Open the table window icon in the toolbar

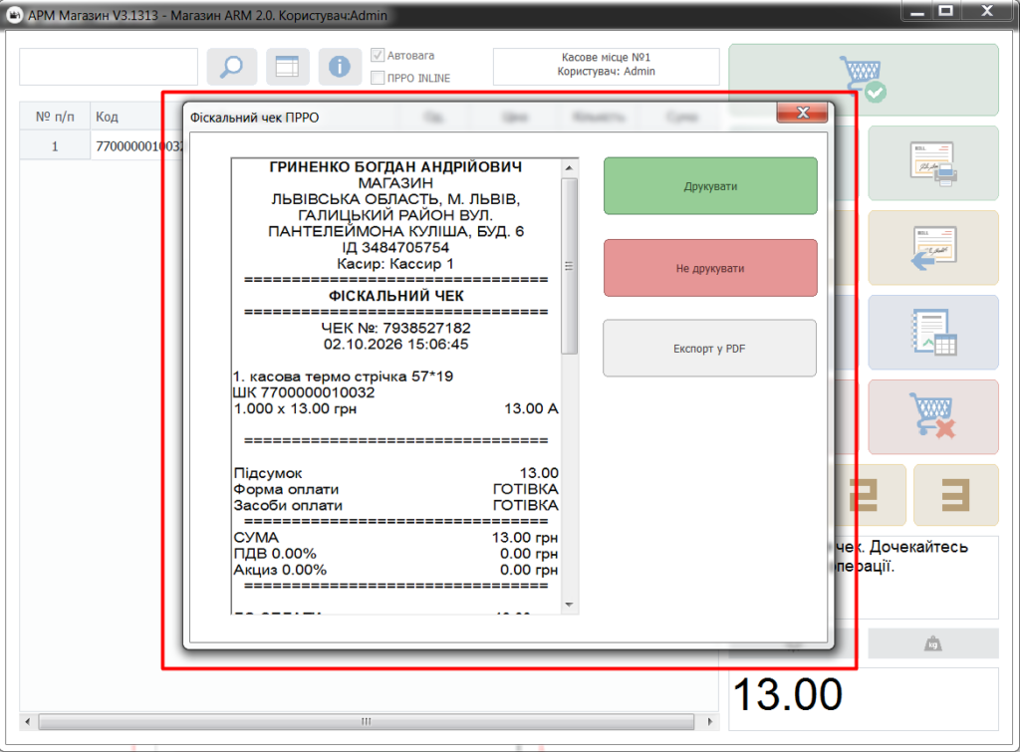point(287,67)
